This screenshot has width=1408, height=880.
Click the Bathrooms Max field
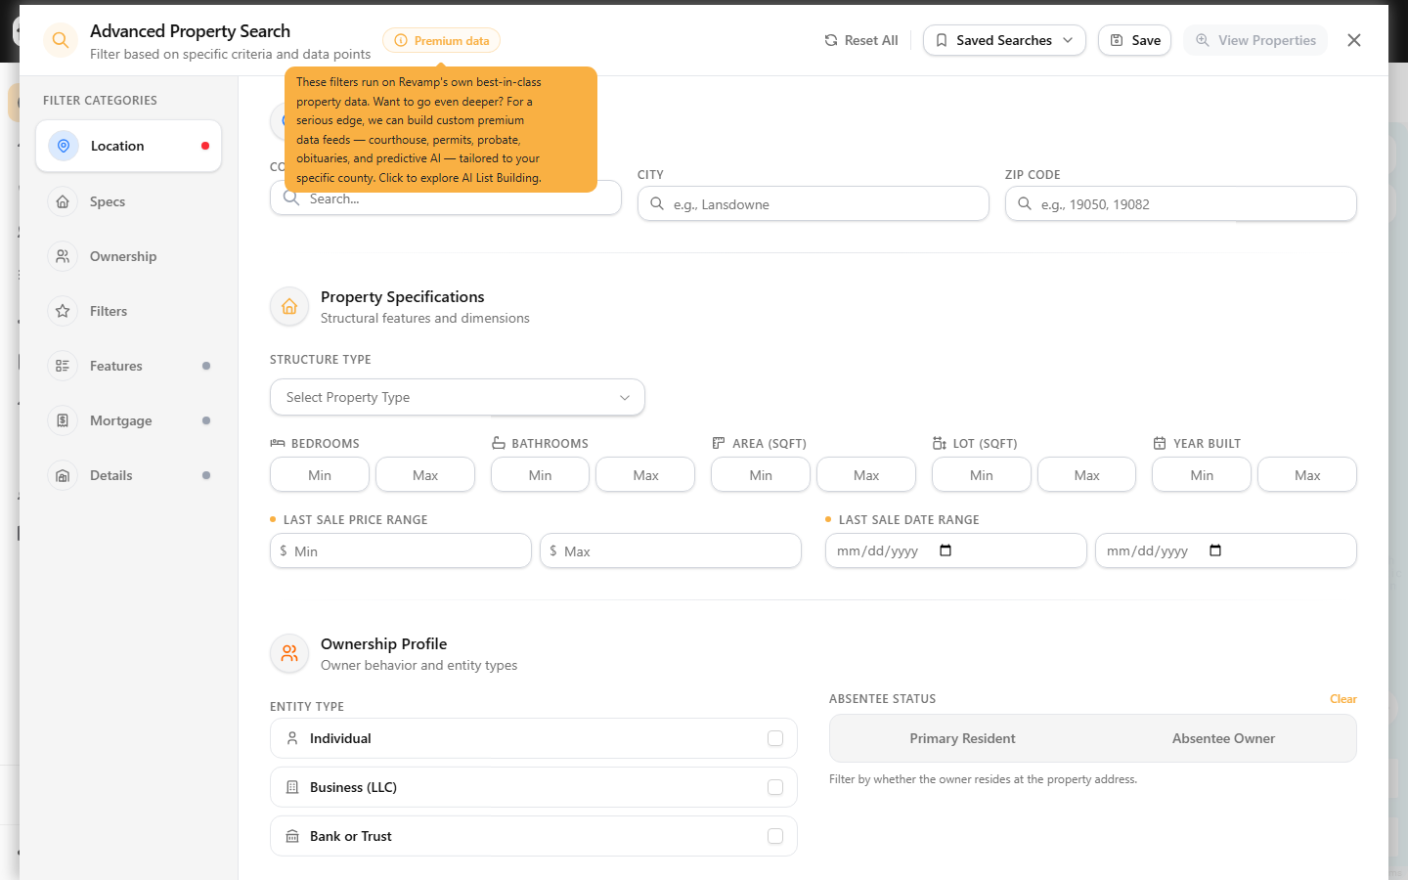[x=646, y=475]
